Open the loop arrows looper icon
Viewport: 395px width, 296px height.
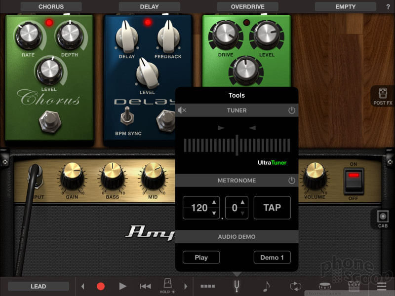click(295, 286)
